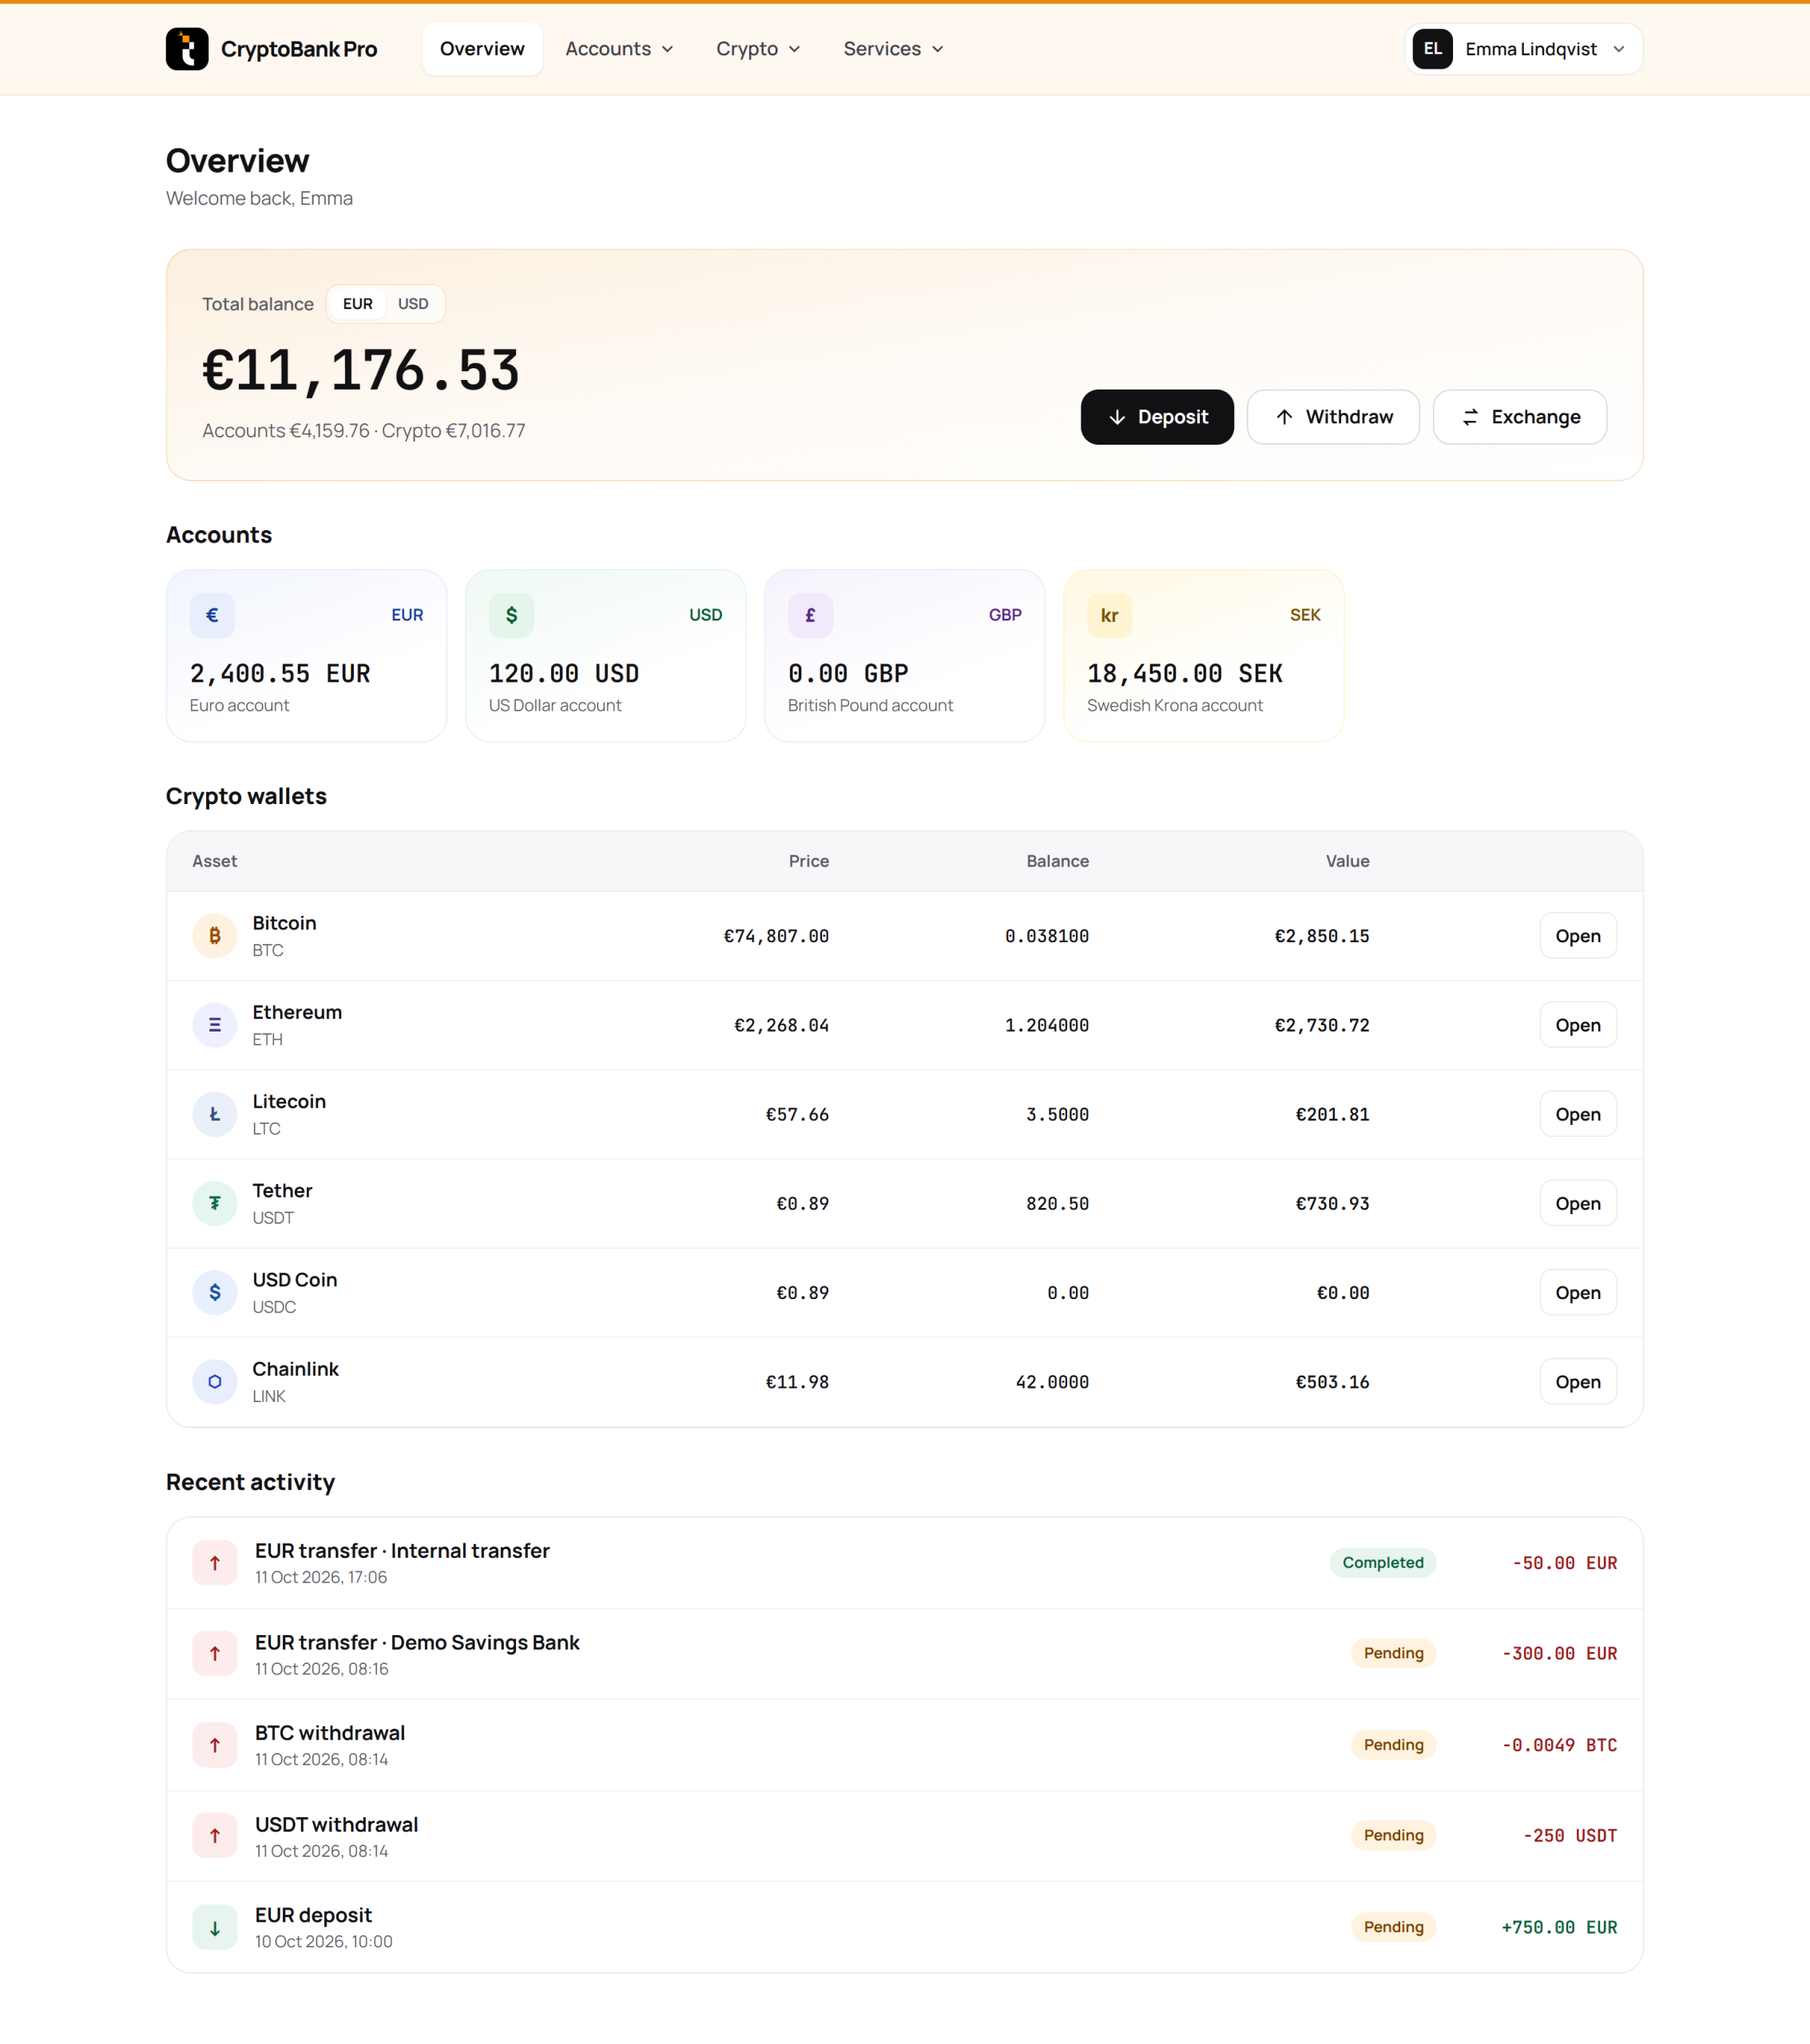Click the Tether value €730.93
This screenshot has width=1810, height=2044.
point(1332,1203)
